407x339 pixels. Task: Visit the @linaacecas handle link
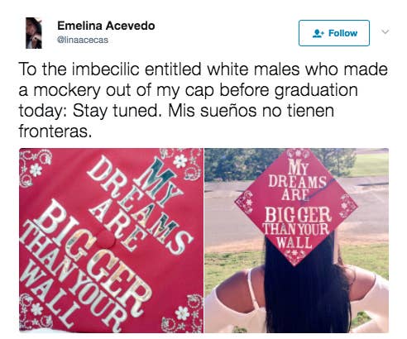point(83,40)
